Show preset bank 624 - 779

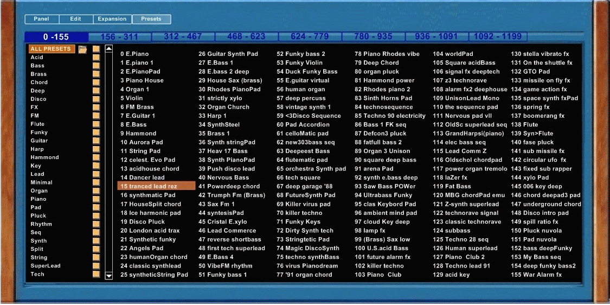coord(310,36)
